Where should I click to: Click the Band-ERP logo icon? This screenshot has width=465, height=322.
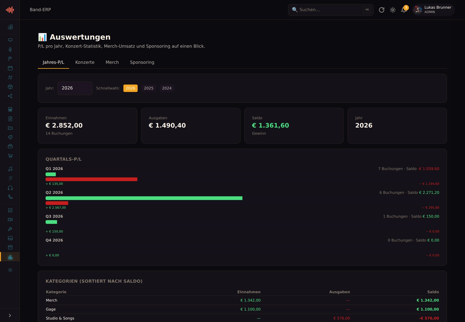[x=10, y=10]
